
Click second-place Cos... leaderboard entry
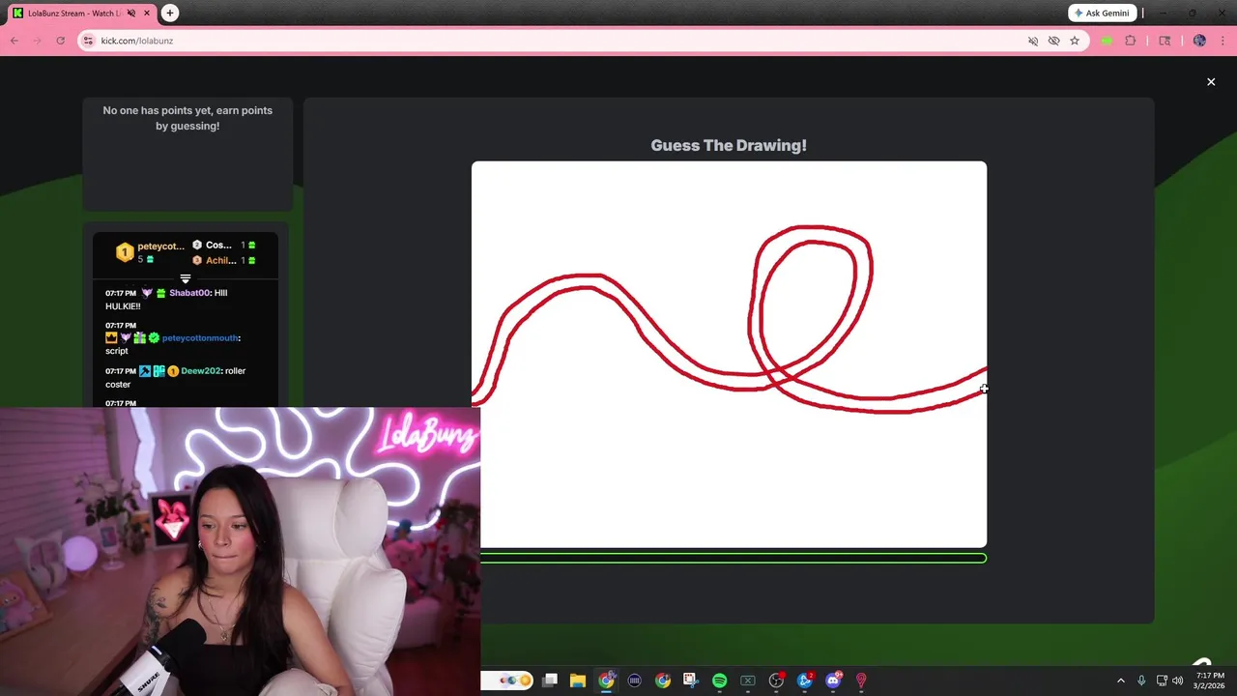(223, 246)
